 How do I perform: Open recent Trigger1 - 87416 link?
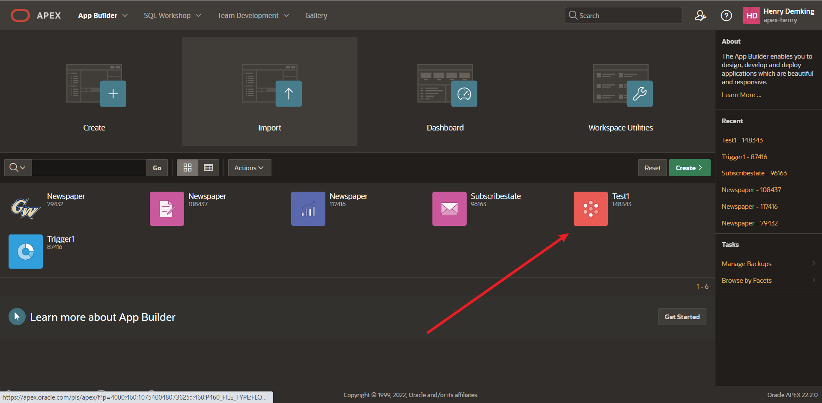[x=744, y=157]
